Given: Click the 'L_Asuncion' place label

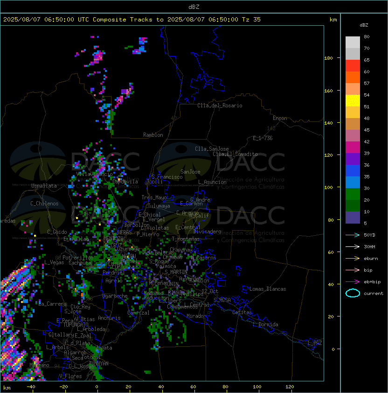Looking at the screenshot, I should [212, 182].
